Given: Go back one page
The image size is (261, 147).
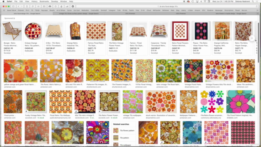Looking at the screenshot, I should (18, 7).
